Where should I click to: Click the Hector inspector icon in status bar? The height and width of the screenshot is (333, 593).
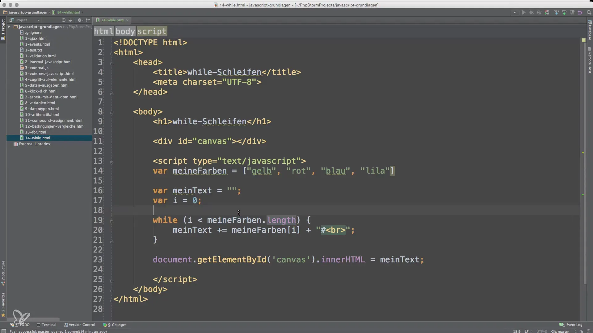(588, 331)
